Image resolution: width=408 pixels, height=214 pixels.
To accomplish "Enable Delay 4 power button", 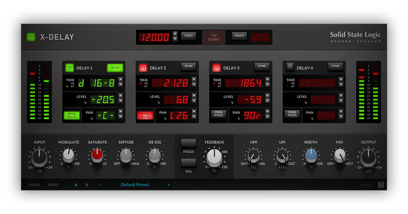I will tap(290, 67).
